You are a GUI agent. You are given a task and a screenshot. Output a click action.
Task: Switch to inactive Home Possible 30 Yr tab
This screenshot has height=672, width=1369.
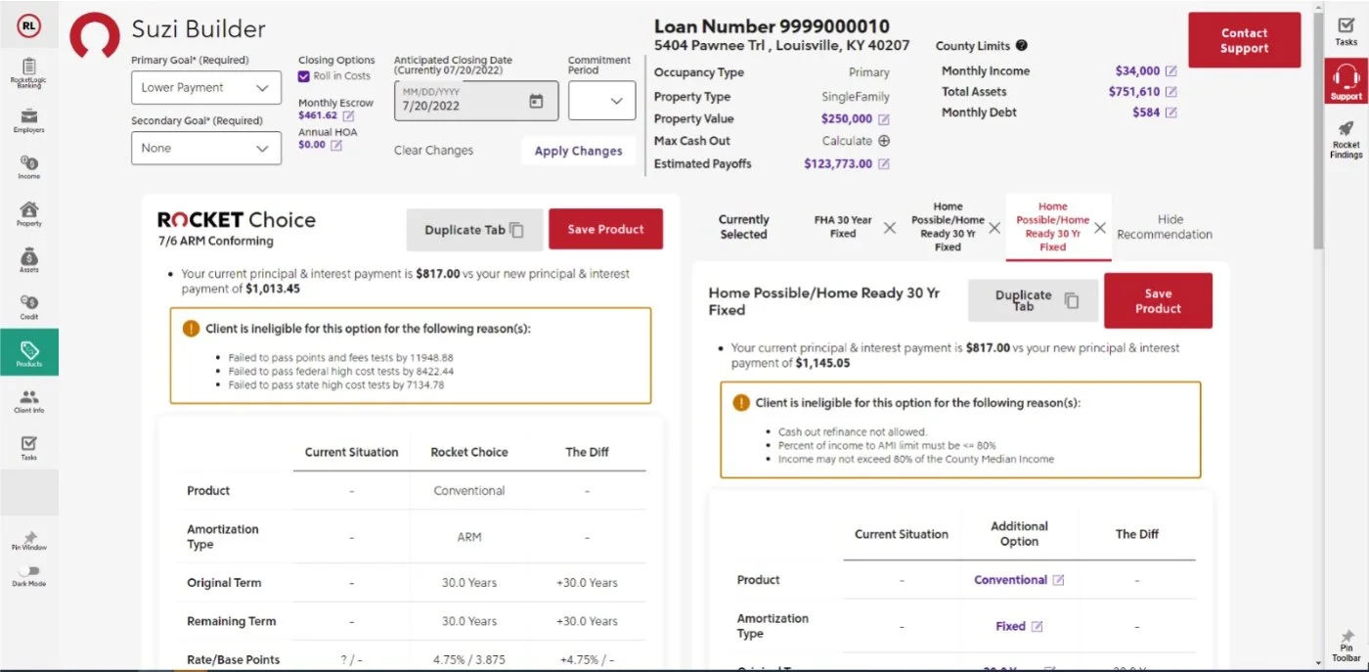(x=948, y=227)
